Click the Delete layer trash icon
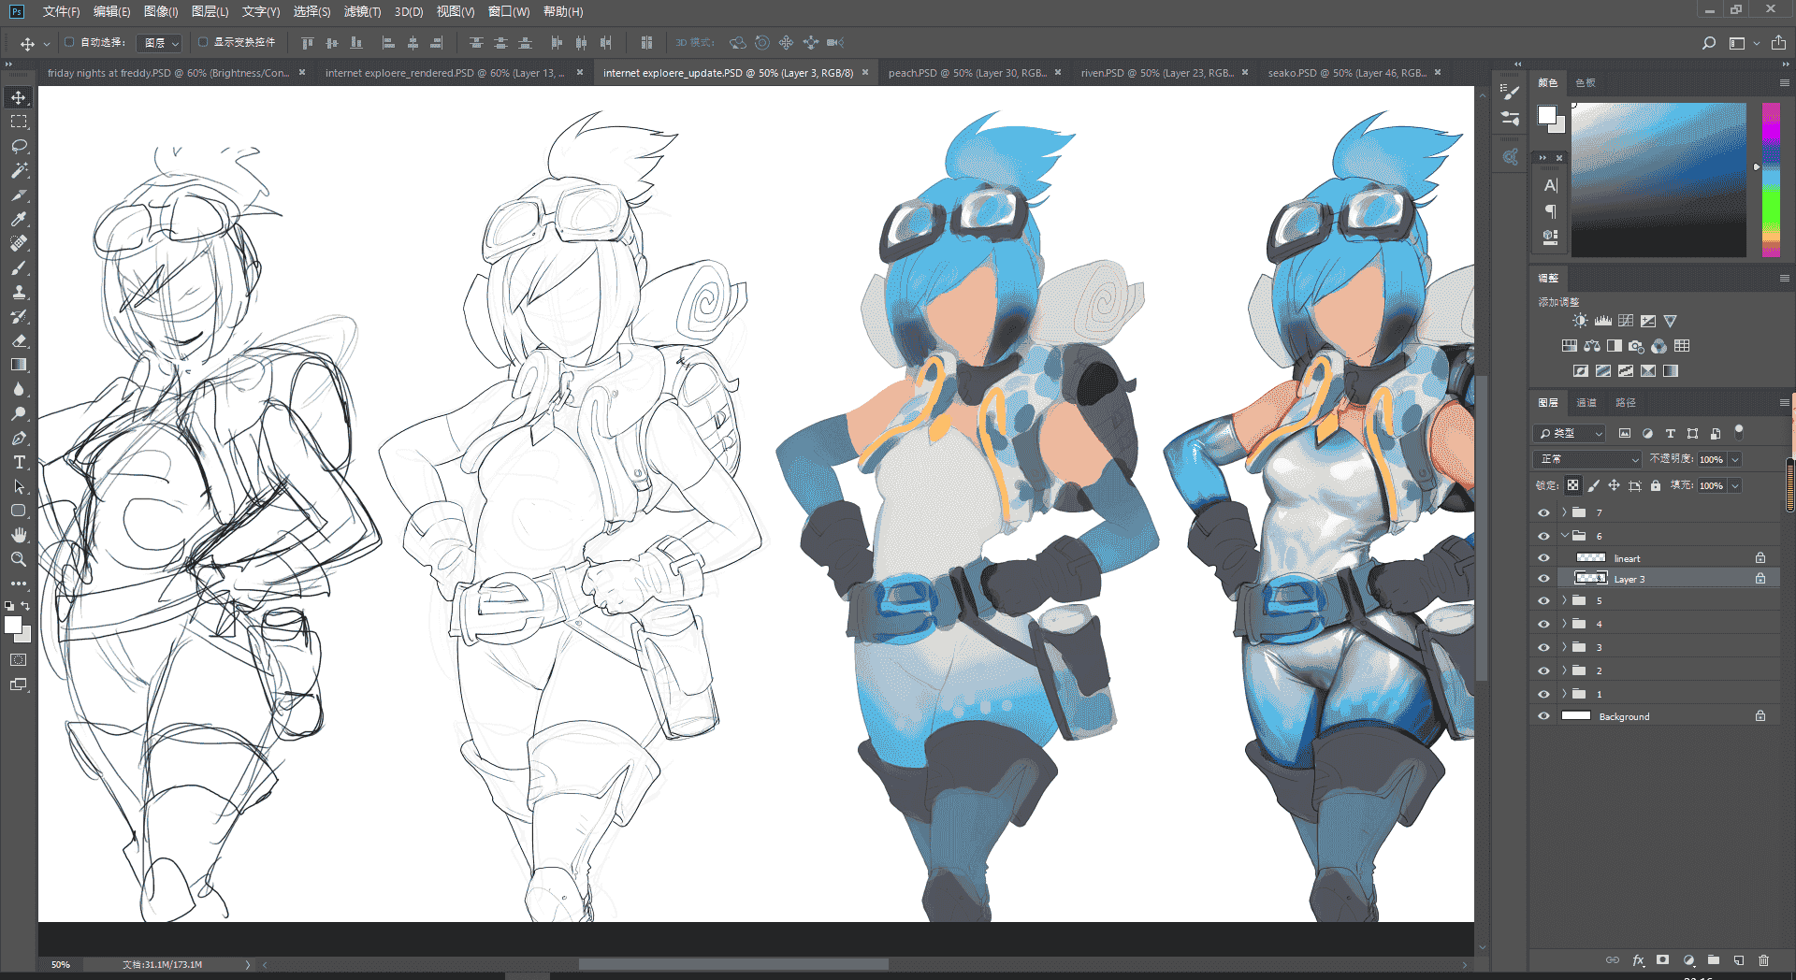The width and height of the screenshot is (1796, 980). click(x=1763, y=960)
